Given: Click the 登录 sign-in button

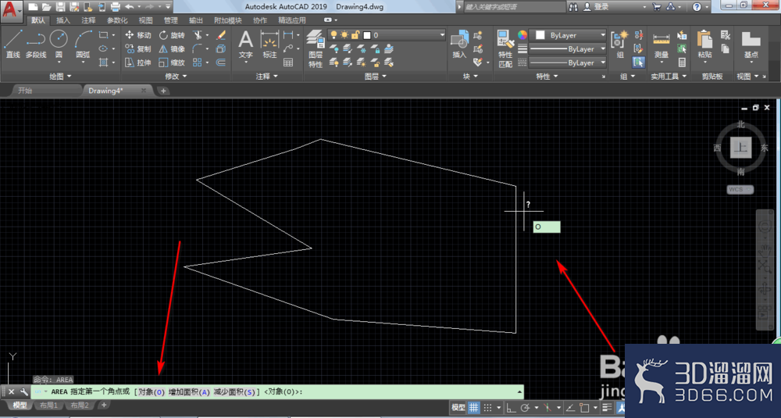Looking at the screenshot, I should point(596,6).
